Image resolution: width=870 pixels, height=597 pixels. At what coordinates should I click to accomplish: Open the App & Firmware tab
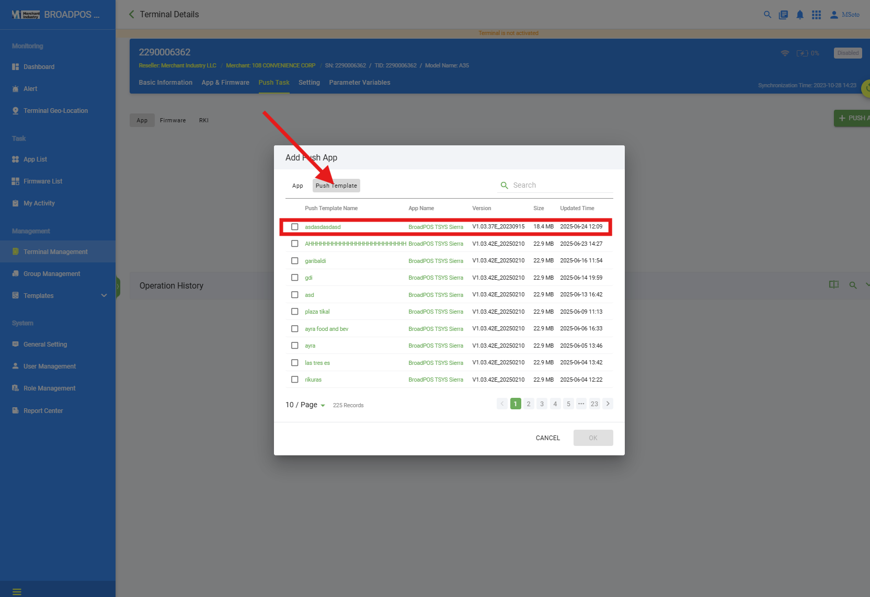coord(225,83)
